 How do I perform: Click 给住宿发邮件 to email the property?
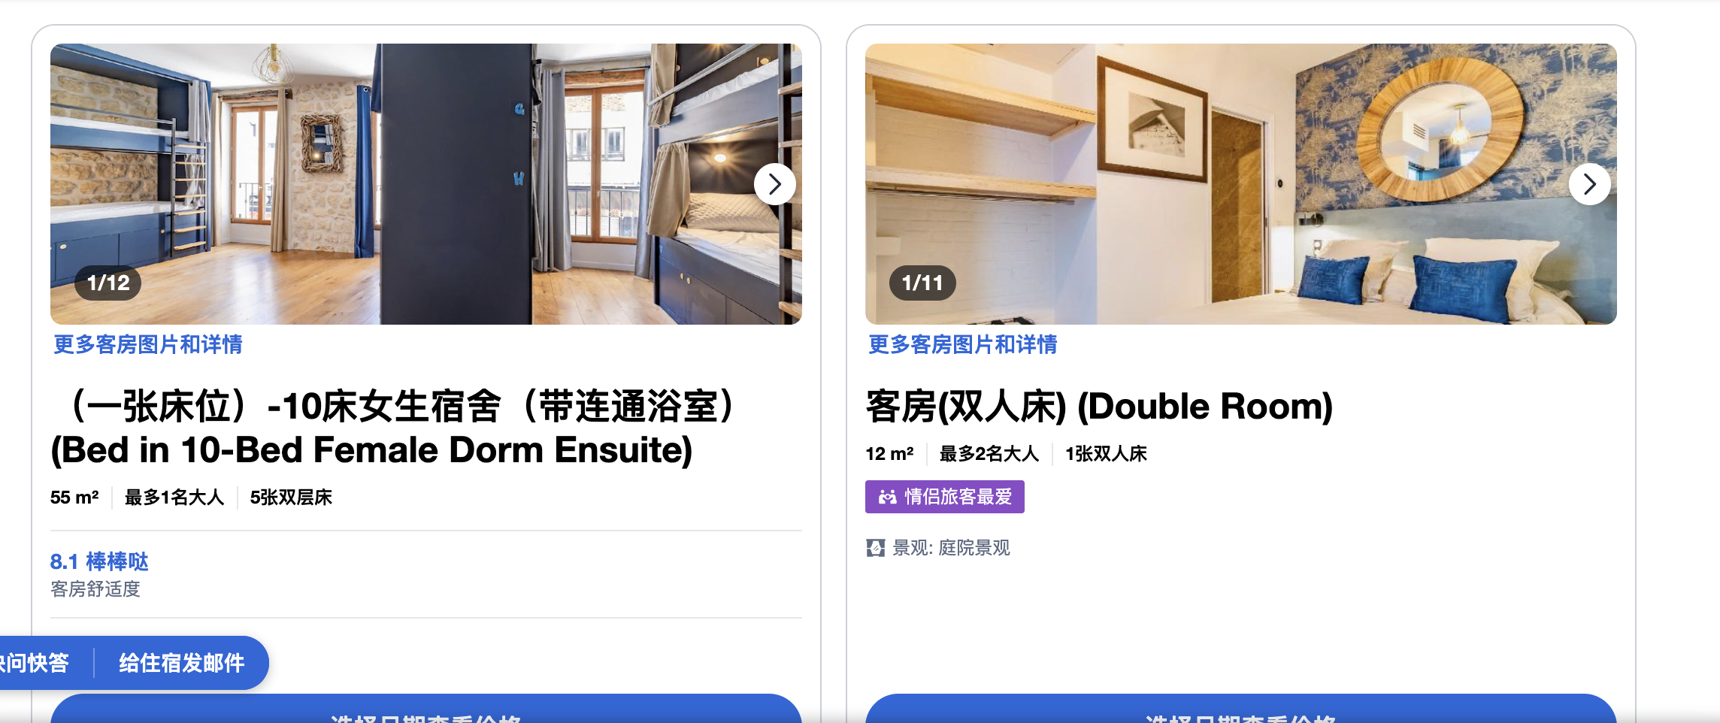181,663
